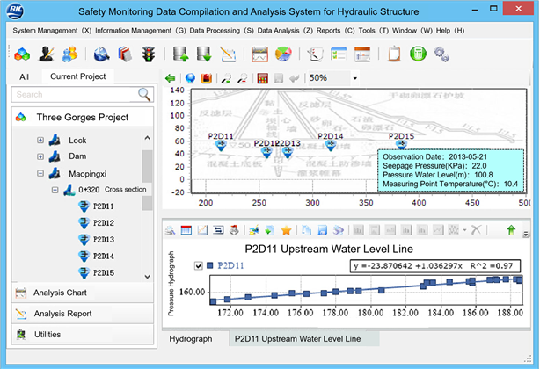Screen dimensions: 540x369
Task: Click zoom in magnifier with green mark
Action: [x=226, y=78]
